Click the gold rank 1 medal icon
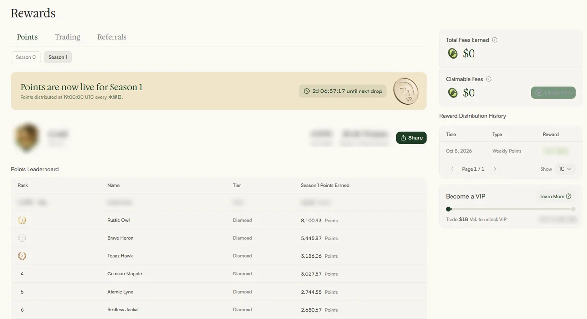 pyautogui.click(x=22, y=220)
